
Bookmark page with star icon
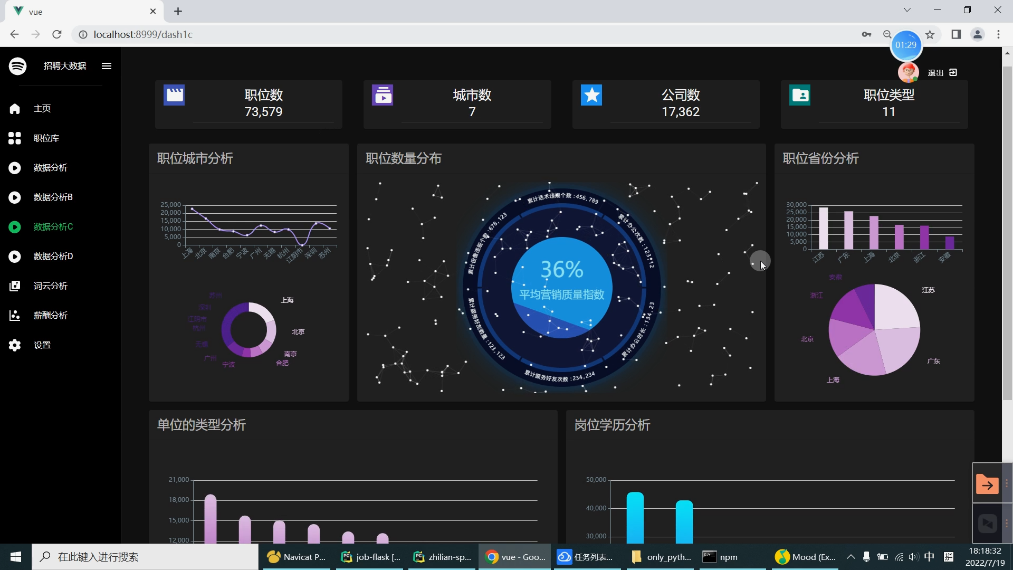pyautogui.click(x=930, y=35)
